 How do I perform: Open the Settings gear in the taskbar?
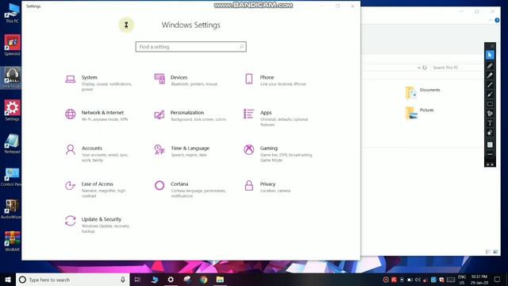click(171, 280)
